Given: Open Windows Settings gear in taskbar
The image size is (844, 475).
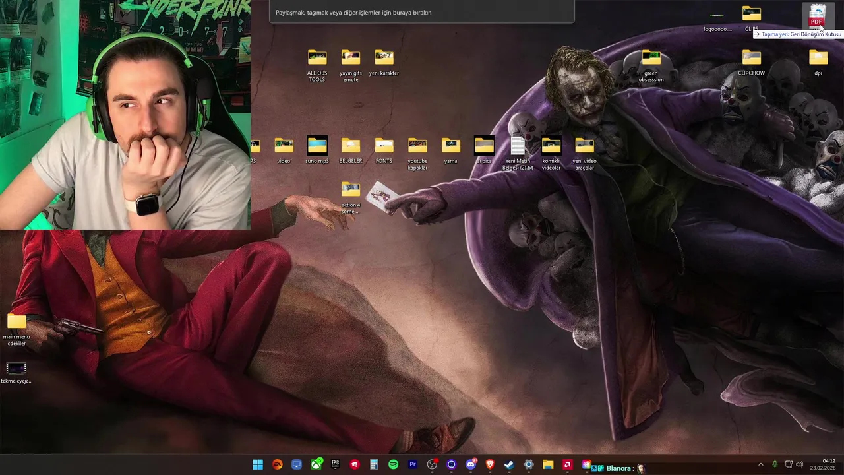Looking at the screenshot, I should click(528, 464).
